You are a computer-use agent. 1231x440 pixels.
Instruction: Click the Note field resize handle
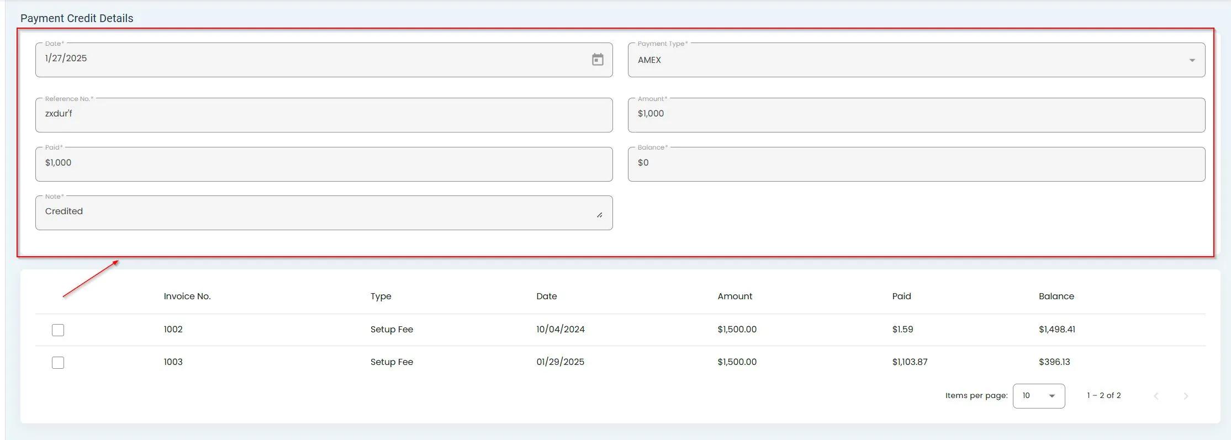[599, 215]
